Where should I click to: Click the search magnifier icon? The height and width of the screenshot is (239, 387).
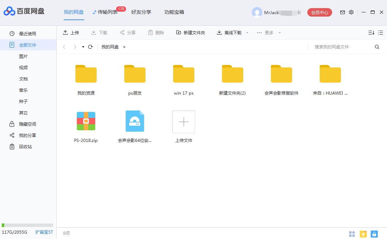[x=377, y=47]
